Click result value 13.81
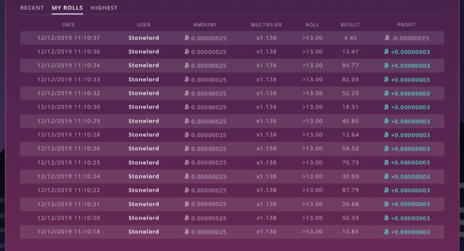 (351, 232)
